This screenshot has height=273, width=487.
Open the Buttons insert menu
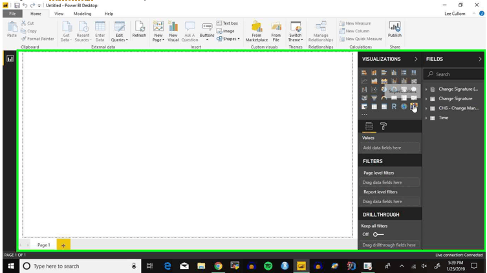pyautogui.click(x=207, y=31)
